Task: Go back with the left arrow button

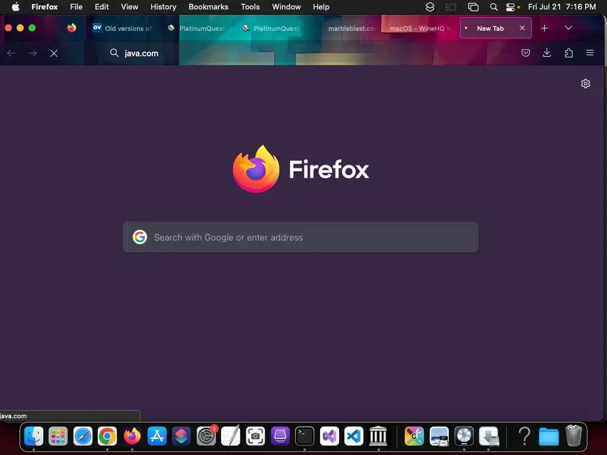Action: pyautogui.click(x=11, y=53)
